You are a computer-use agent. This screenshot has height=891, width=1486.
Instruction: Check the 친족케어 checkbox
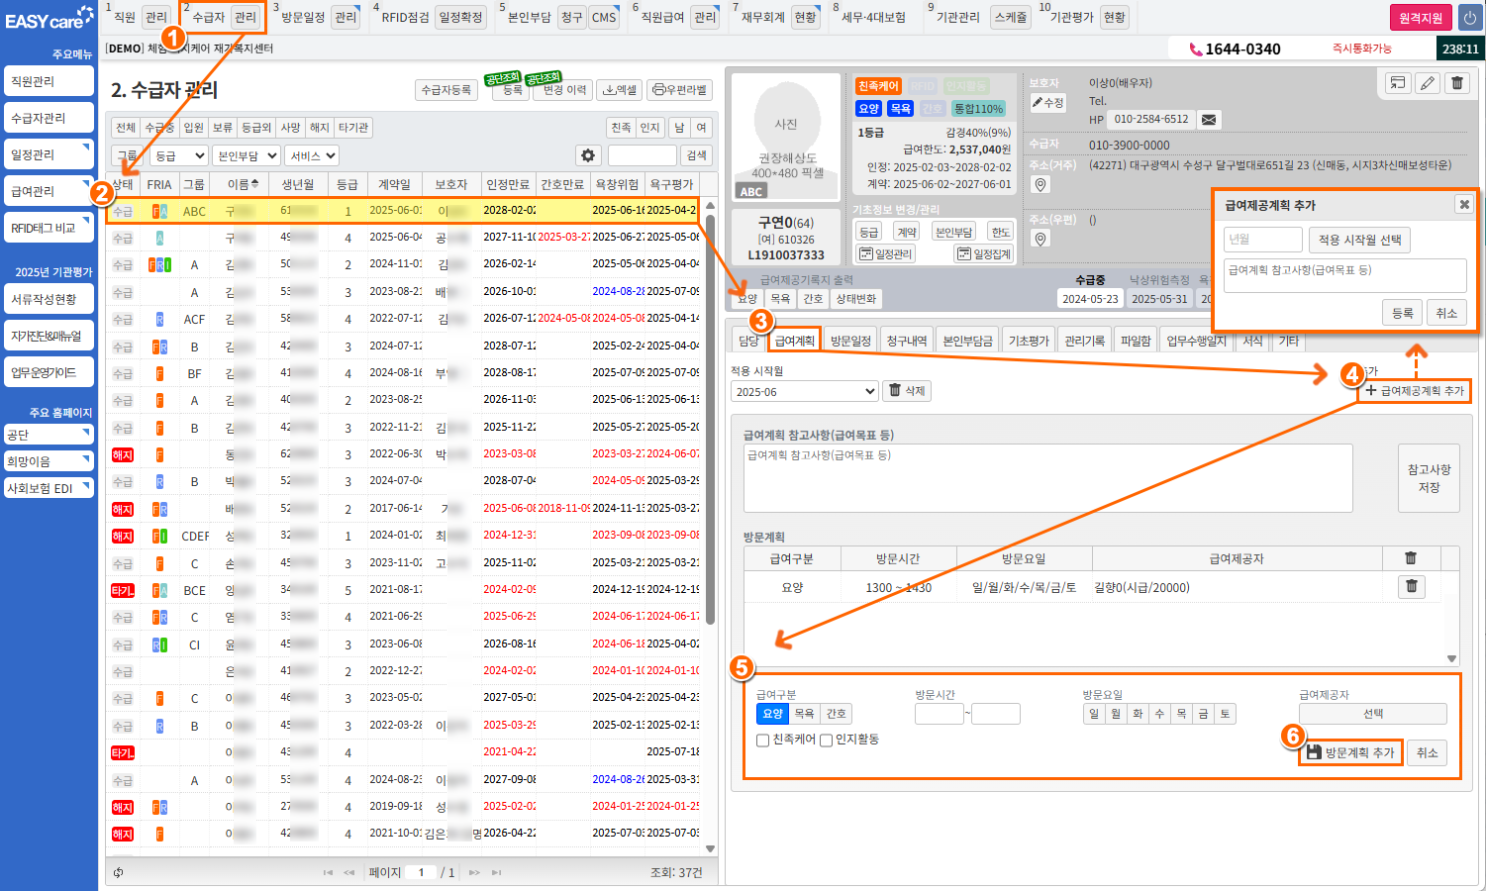762,741
